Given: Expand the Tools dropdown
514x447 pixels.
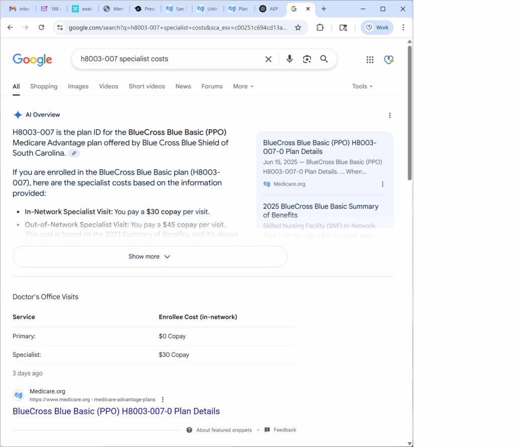Looking at the screenshot, I should coord(362,86).
